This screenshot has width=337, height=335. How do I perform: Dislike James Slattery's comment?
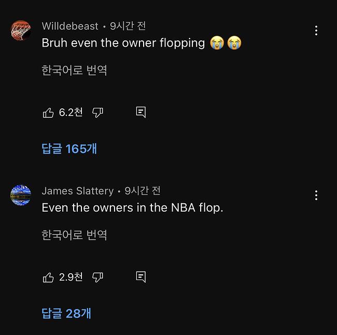tap(97, 277)
